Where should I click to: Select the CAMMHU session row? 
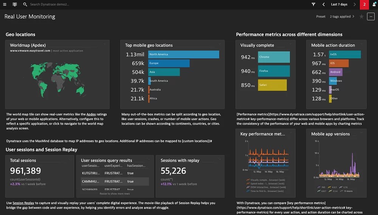click(115, 181)
